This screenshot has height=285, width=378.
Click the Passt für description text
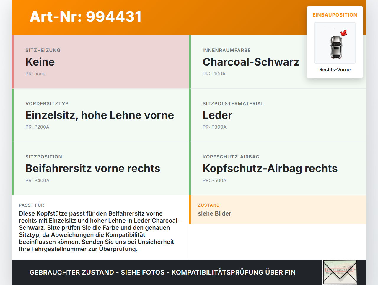(100, 231)
